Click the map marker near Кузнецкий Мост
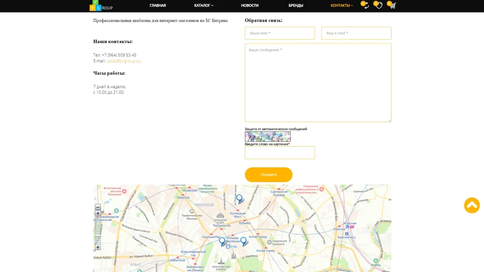Image resolution: width=484 pixels, height=272 pixels. tap(239, 199)
